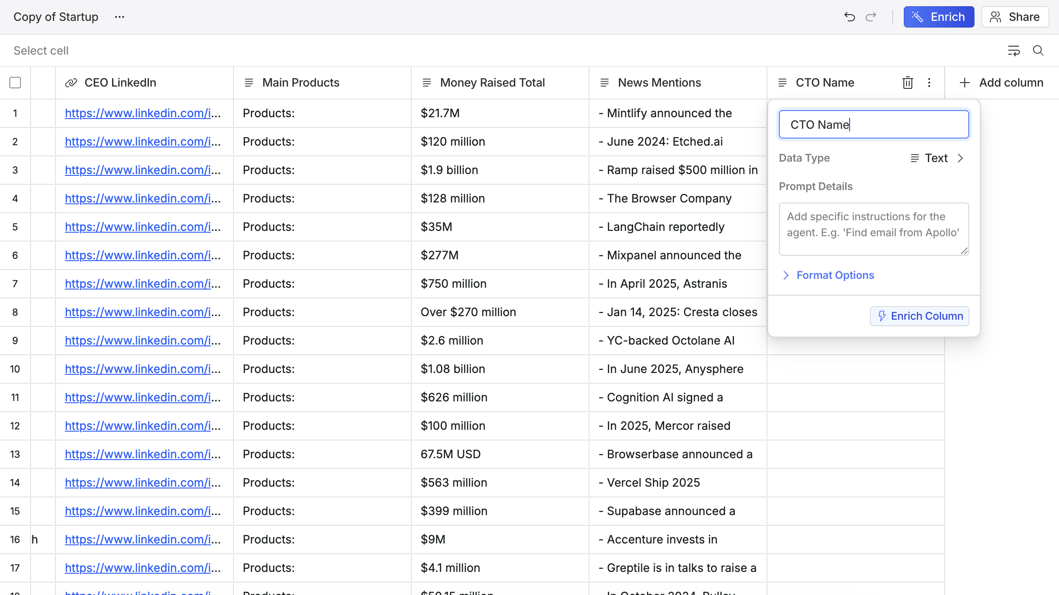Open the Data Type Text dropdown
The width and height of the screenshot is (1059, 595).
936,158
